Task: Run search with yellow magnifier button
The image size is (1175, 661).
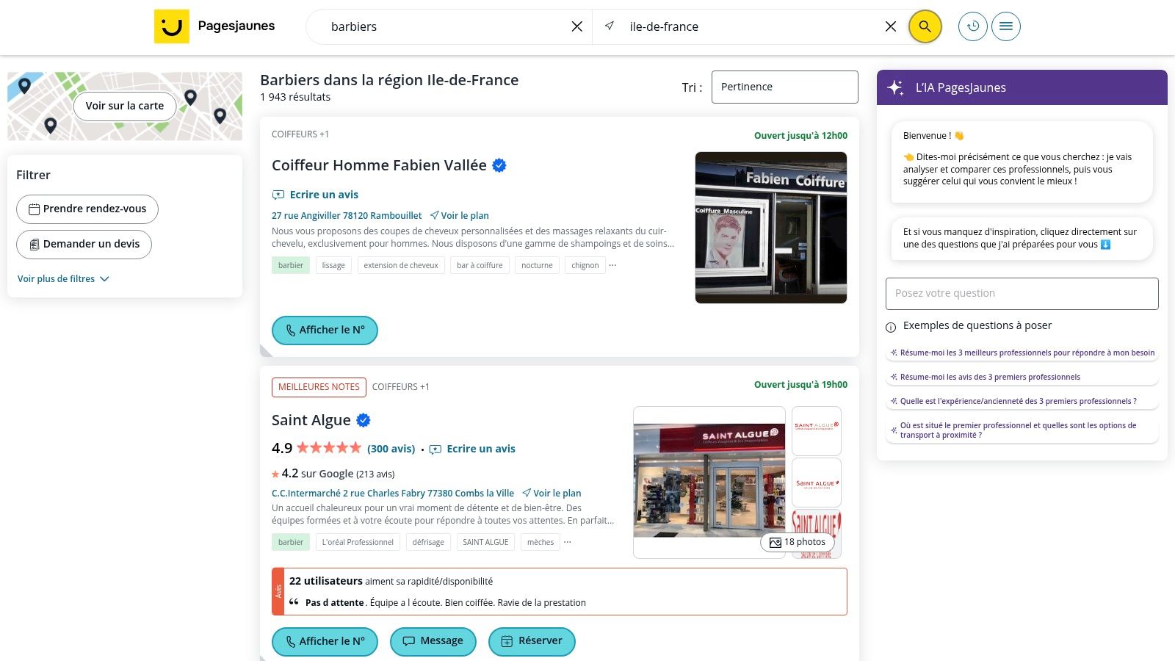Action: coord(925,26)
